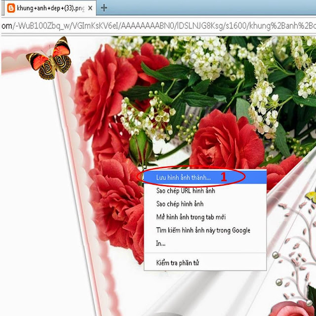Select the khung+anh+dep+(33).png tab
This screenshot has height=316, width=316.
[x=50, y=8]
